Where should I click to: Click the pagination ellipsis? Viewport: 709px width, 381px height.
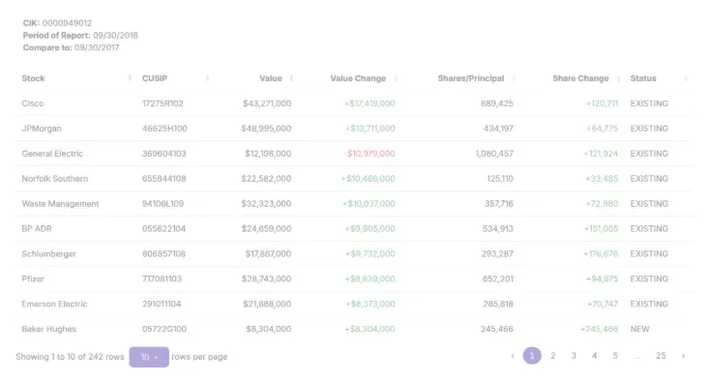point(636,357)
